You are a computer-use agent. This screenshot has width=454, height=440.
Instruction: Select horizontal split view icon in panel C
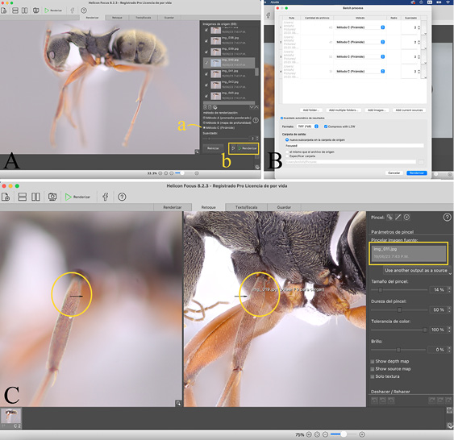(23, 197)
